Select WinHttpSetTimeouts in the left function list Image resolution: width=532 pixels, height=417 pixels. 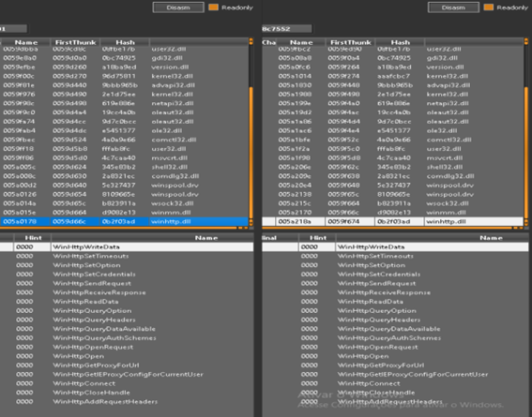coord(127,256)
